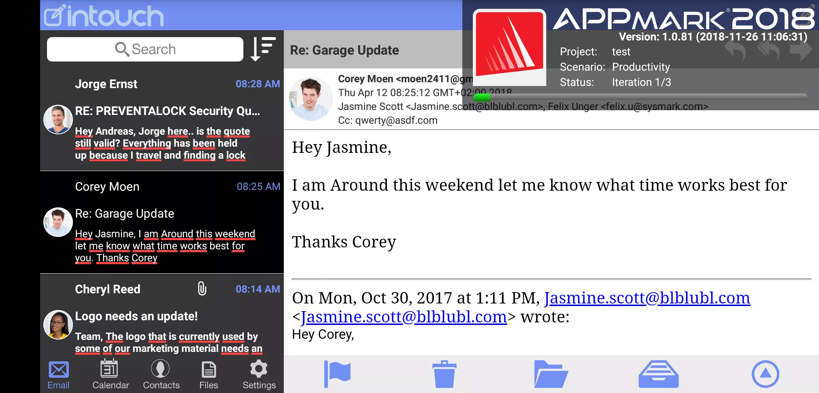This screenshot has height=393, width=819.
Task: Open the Calendar tab
Action: (110, 374)
